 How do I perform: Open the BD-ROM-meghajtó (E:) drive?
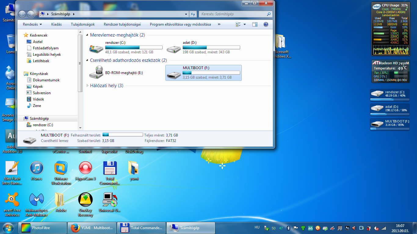coord(96,73)
